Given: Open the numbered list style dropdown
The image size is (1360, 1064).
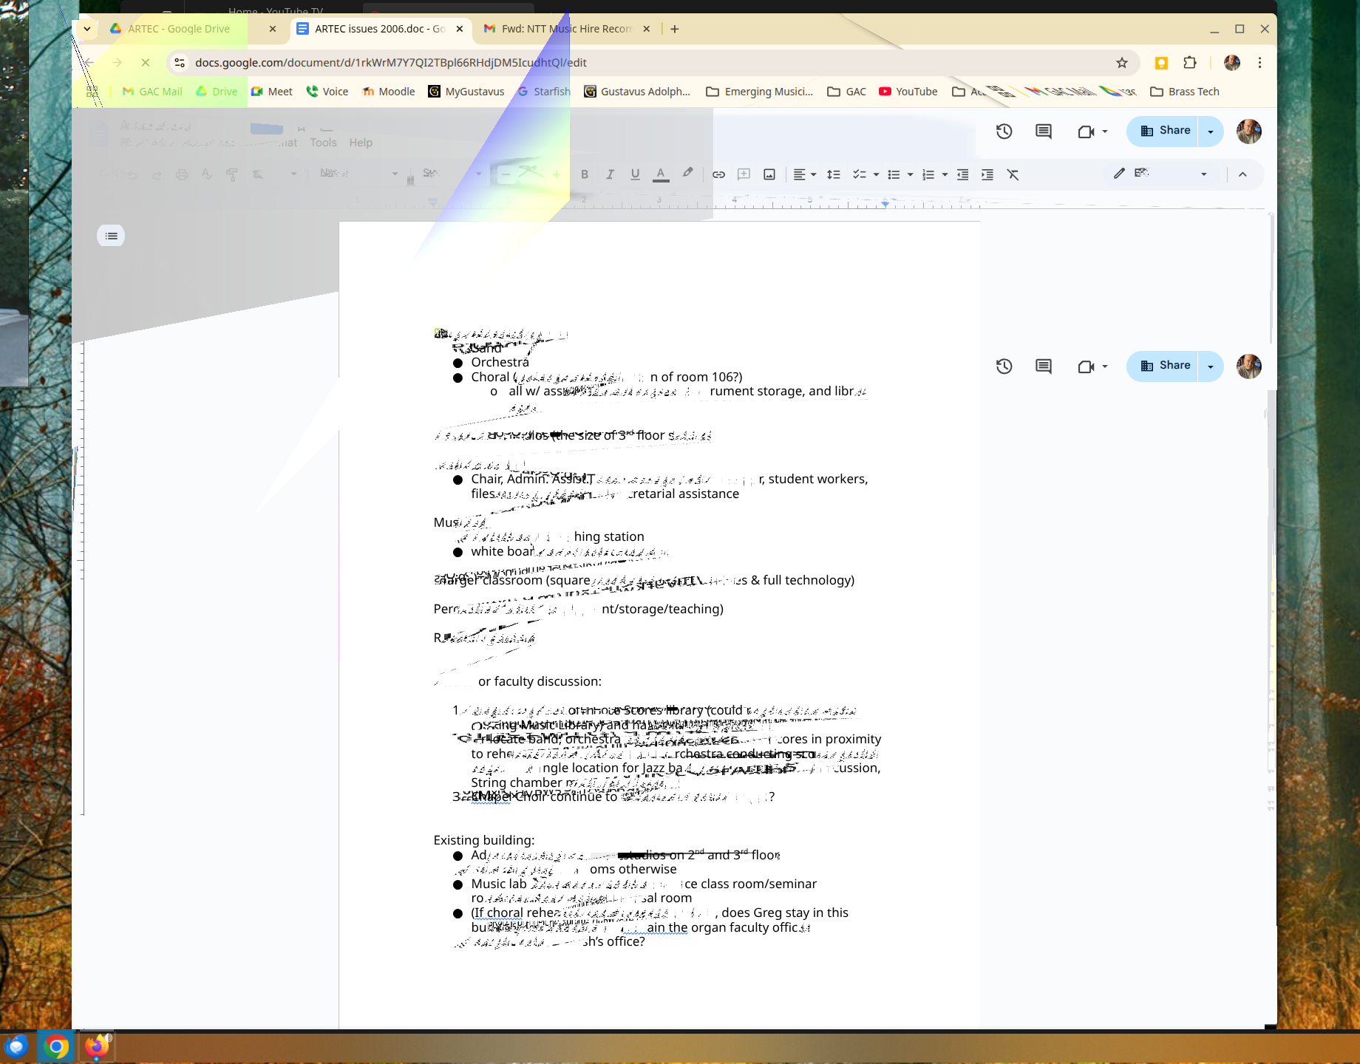Looking at the screenshot, I should (945, 174).
